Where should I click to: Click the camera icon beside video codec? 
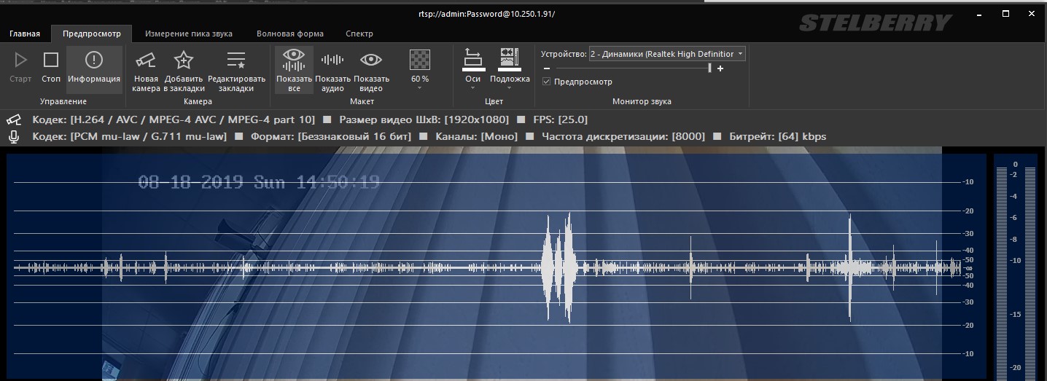[14, 119]
